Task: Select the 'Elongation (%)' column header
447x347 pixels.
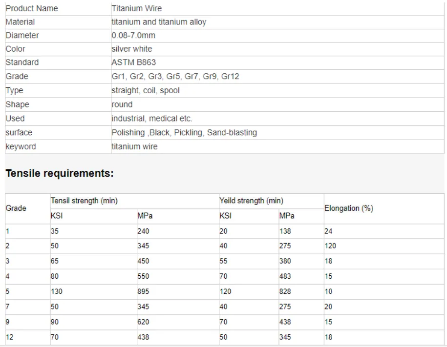Action: pyautogui.click(x=349, y=208)
